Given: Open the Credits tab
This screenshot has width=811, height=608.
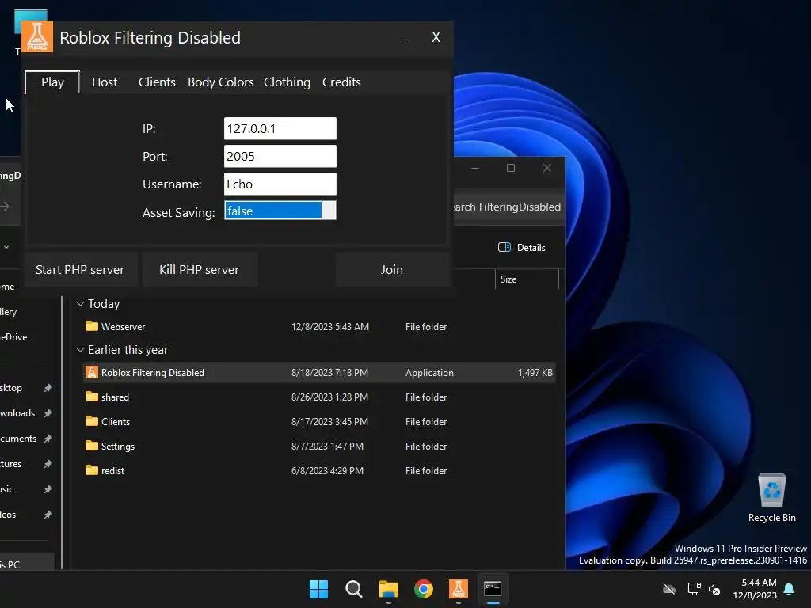Looking at the screenshot, I should [341, 82].
